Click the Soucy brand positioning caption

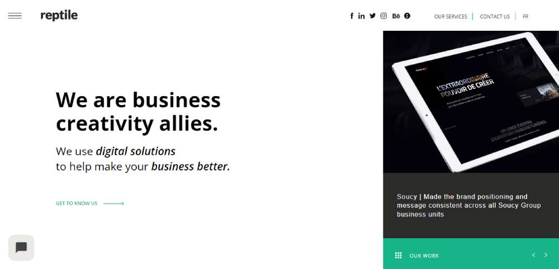point(468,205)
